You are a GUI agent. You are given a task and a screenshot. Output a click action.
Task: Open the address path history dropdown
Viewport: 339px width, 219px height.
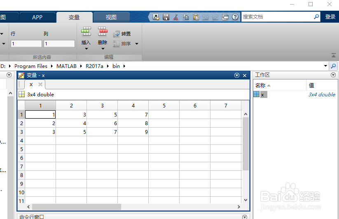click(x=325, y=66)
